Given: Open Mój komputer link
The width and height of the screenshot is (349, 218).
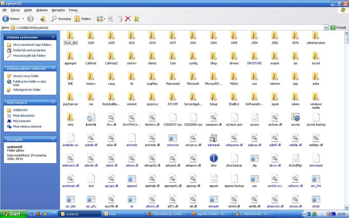Looking at the screenshot, I should [x=22, y=121].
